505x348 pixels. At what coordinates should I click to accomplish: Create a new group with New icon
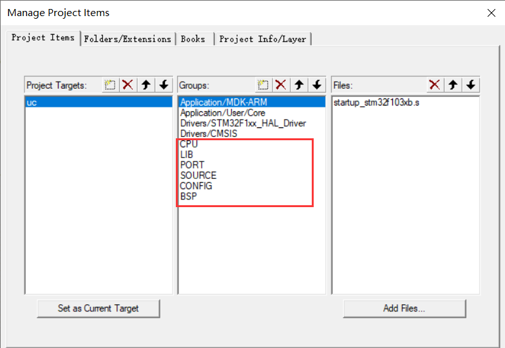point(263,85)
